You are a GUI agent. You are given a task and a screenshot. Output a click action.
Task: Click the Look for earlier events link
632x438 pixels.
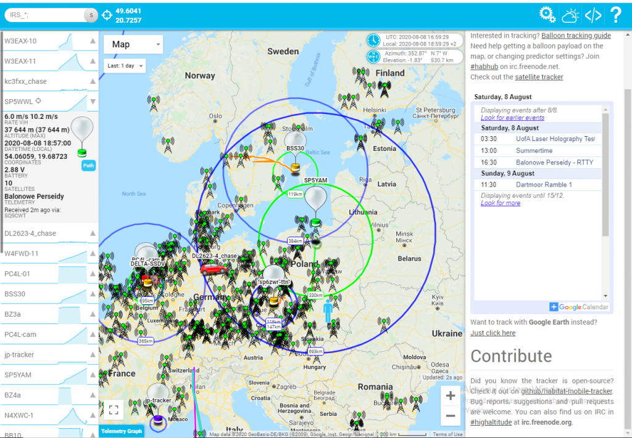(x=512, y=118)
